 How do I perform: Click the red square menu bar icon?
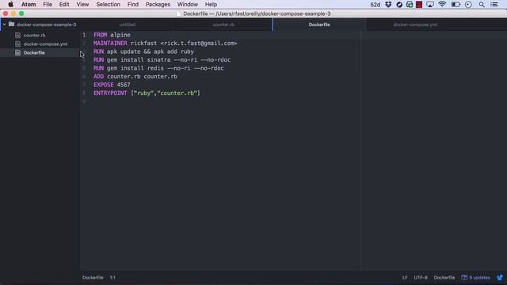[419, 5]
